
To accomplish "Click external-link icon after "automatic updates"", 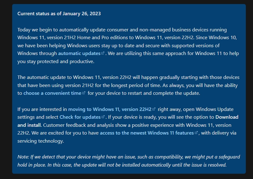I will click(103, 53).
